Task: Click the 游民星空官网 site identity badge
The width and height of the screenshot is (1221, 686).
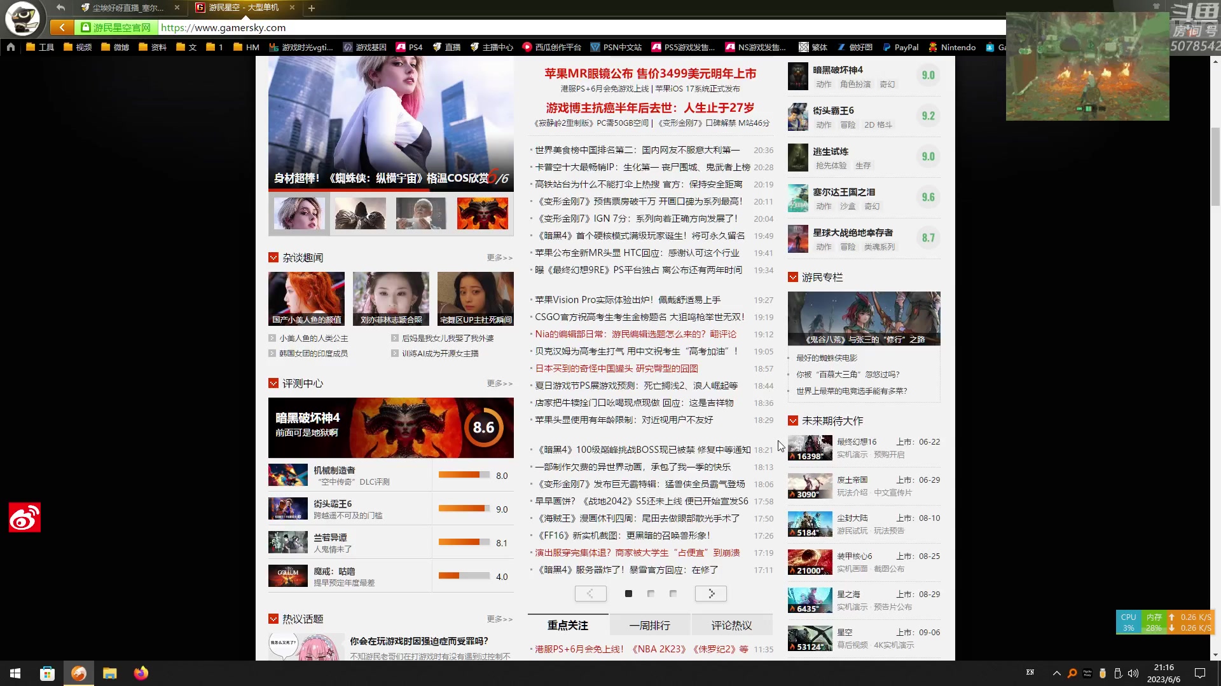Action: click(x=116, y=27)
